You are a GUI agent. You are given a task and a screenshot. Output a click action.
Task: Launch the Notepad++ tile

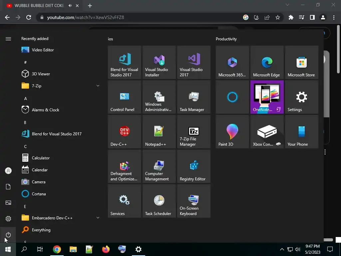pyautogui.click(x=159, y=132)
